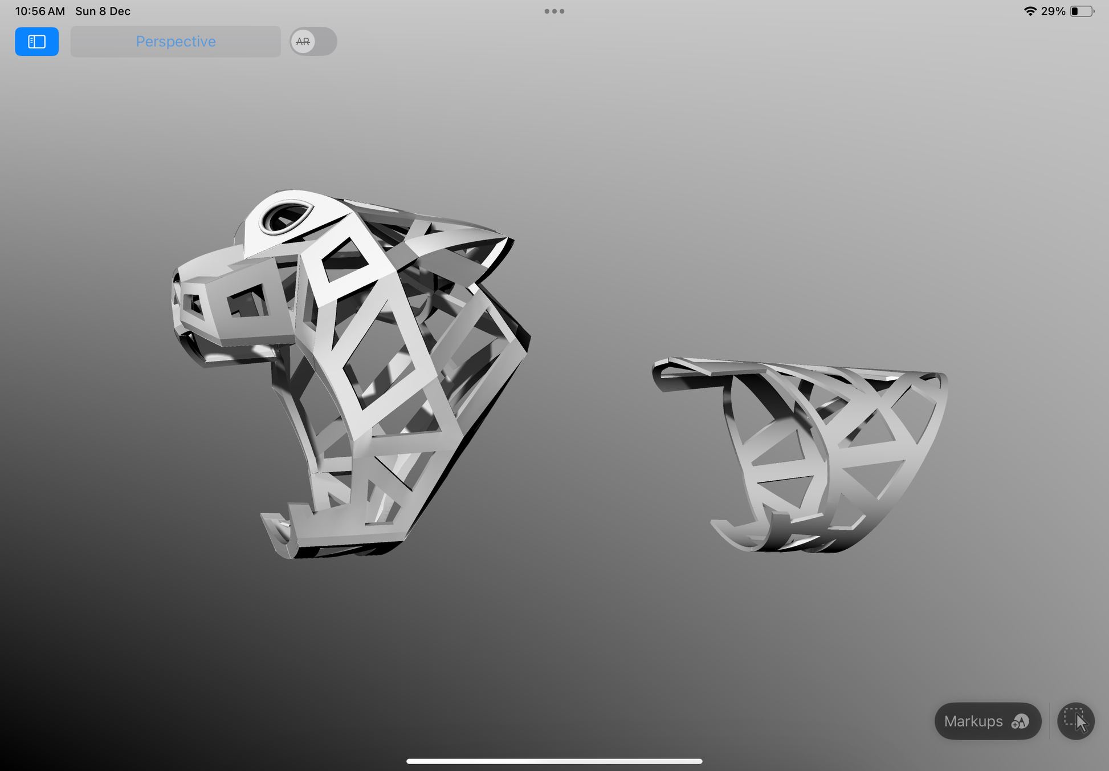1109x771 pixels.
Task: Toggle the blue sidebar panel icon
Action: click(x=36, y=42)
